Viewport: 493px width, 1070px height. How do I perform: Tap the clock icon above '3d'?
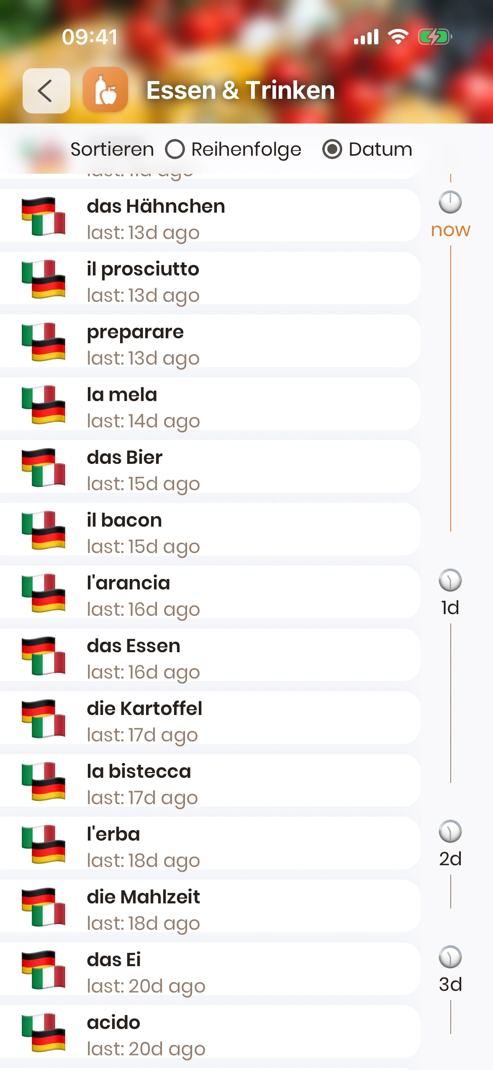click(x=450, y=957)
